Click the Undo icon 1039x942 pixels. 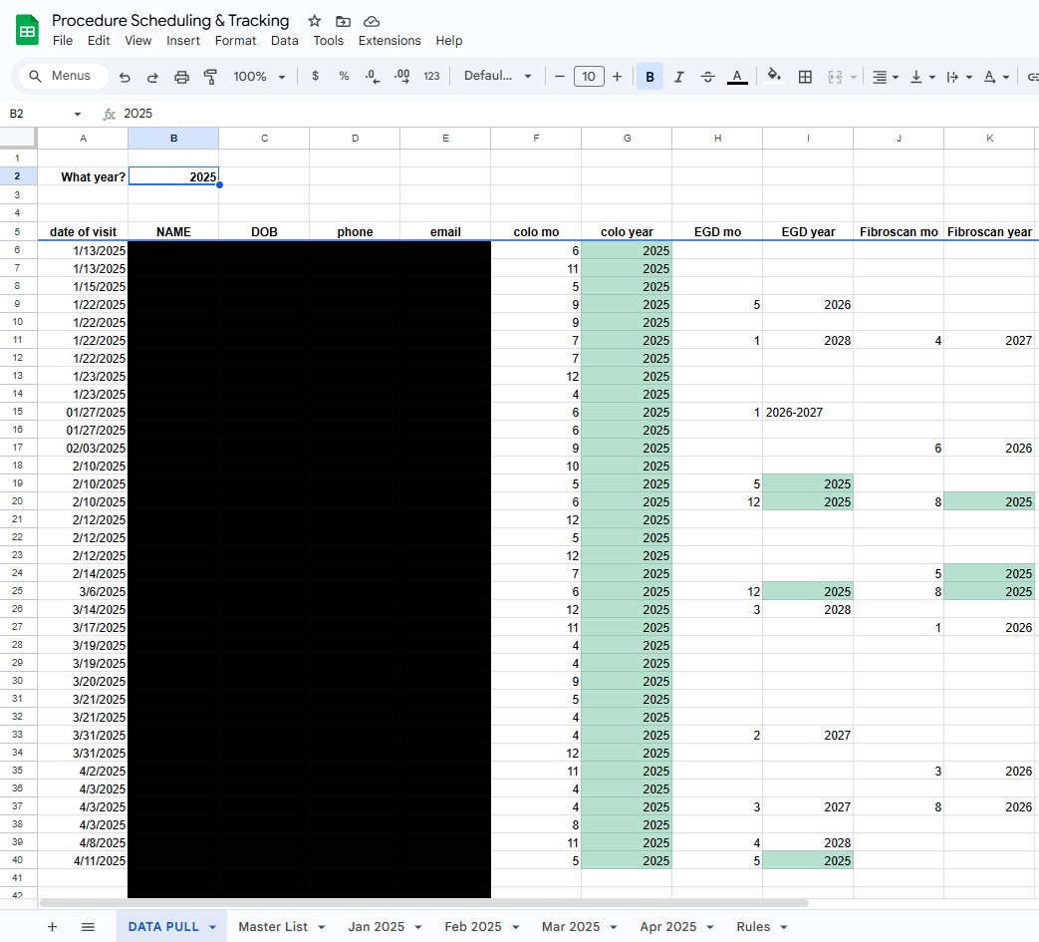(x=125, y=77)
